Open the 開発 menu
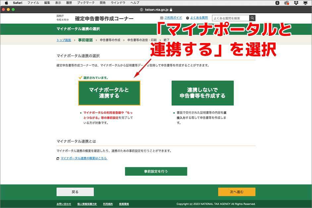This screenshot has height=208, width=312. 103,3
